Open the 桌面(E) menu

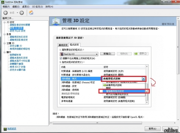[26, 7]
